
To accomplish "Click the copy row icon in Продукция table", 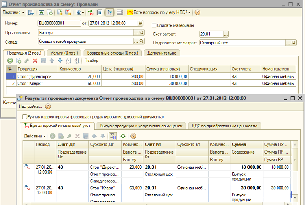I will 18,61.
